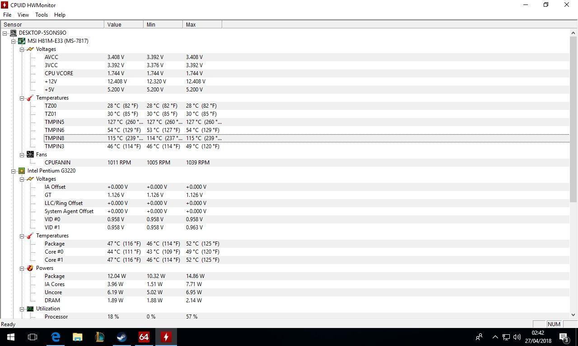
Task: Open the Action Center notifications
Action: tap(564, 337)
